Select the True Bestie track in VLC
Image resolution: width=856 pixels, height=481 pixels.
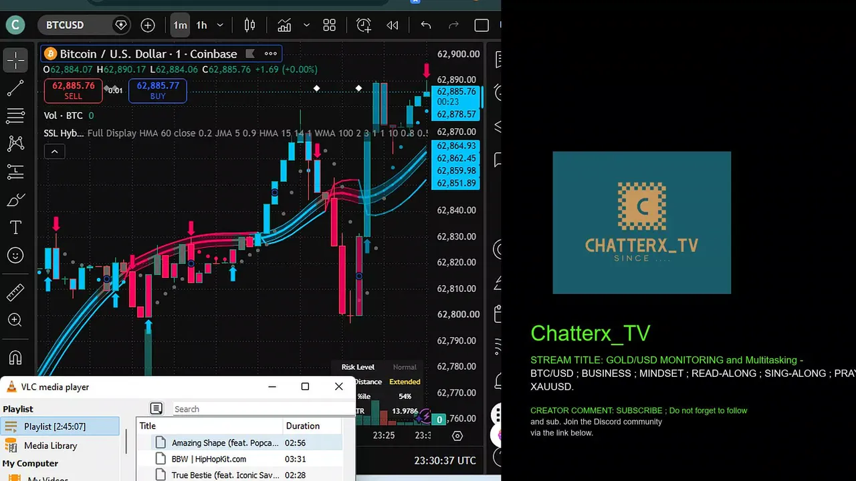(x=239, y=475)
